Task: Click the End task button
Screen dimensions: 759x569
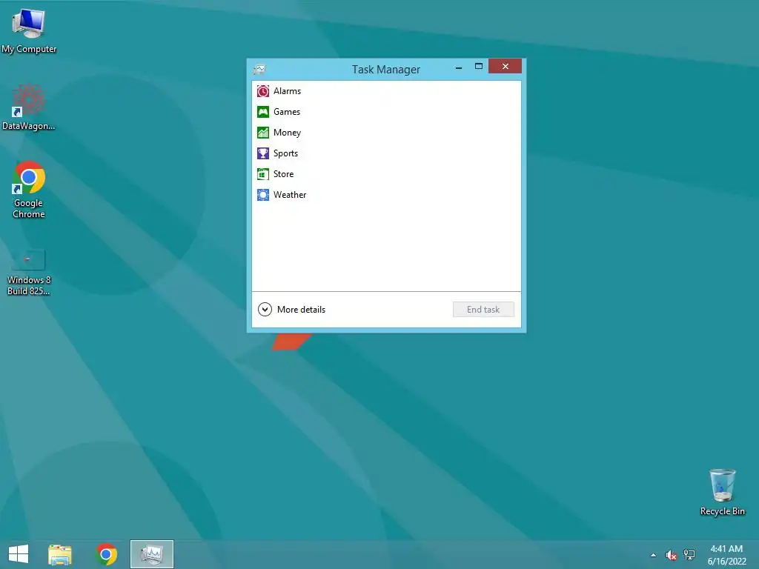Action: click(483, 310)
